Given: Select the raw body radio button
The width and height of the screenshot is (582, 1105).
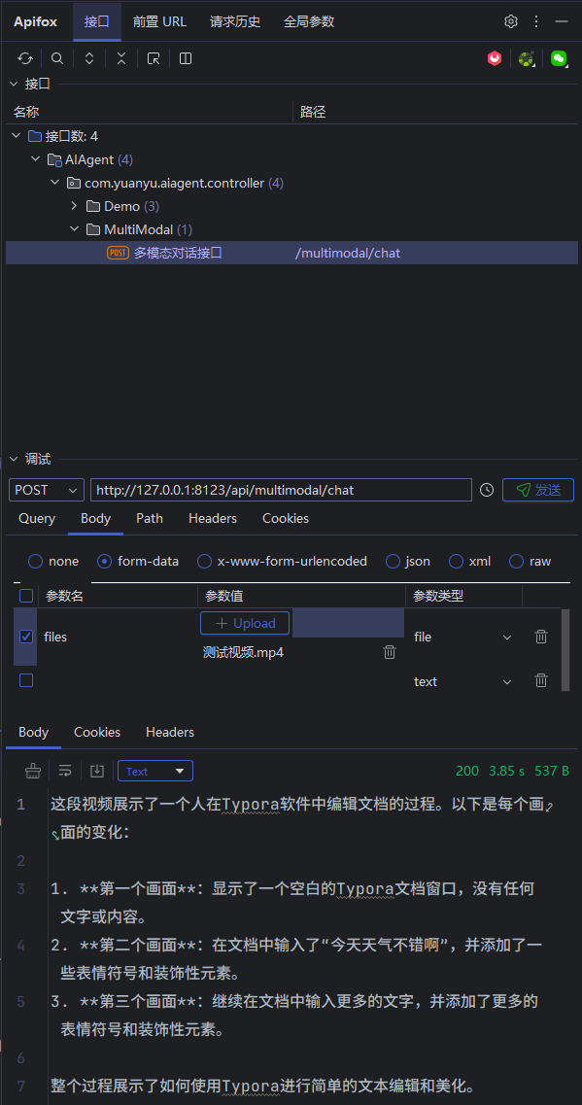Looking at the screenshot, I should point(517,562).
